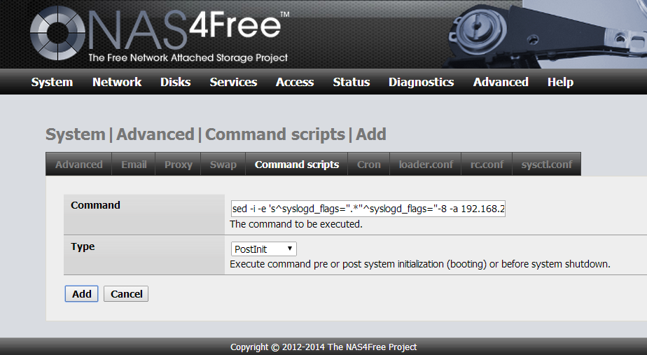The image size is (647, 355).
Task: Switch to the Email tab
Action: coord(134,165)
